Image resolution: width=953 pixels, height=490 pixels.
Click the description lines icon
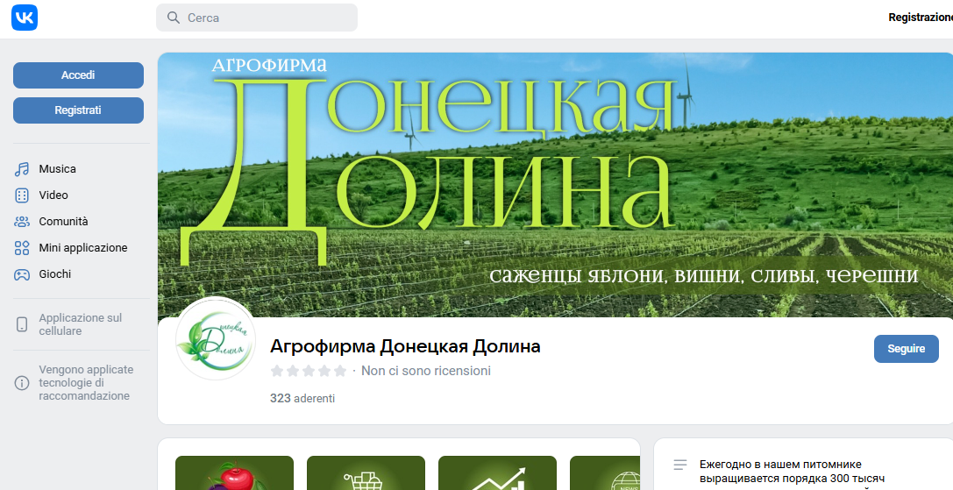[680, 465]
